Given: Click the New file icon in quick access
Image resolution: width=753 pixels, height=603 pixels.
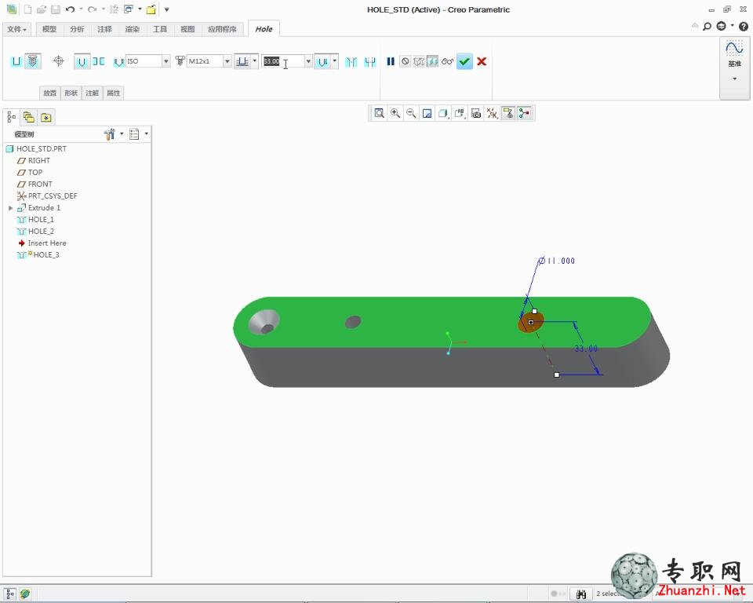Looking at the screenshot, I should (28, 9).
